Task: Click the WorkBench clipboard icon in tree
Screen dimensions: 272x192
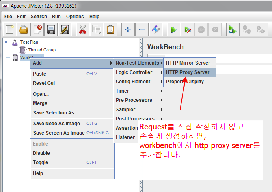Action: pos(15,58)
